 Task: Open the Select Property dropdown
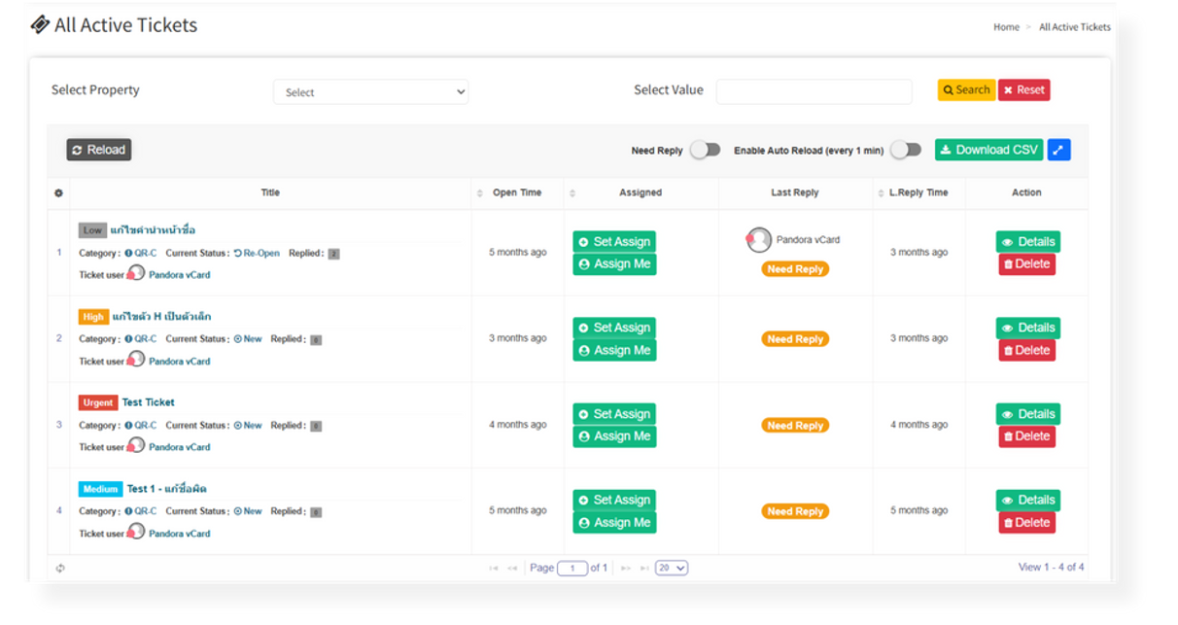tap(371, 92)
